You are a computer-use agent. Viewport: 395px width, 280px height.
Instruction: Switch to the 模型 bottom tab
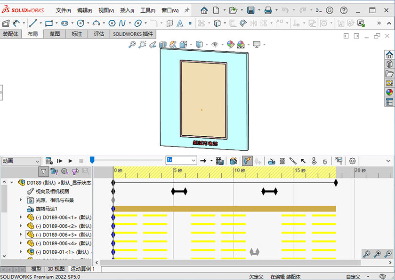pos(36,269)
